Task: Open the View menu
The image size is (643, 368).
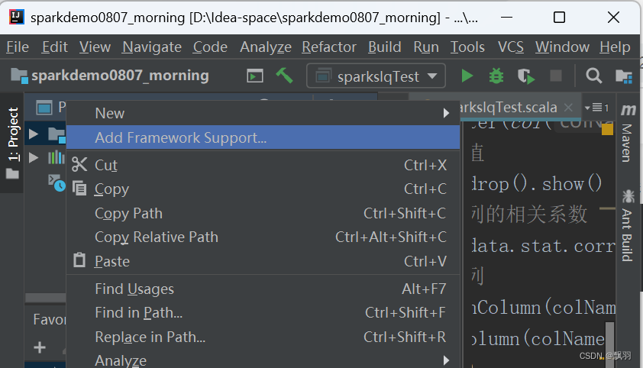Action: point(95,47)
